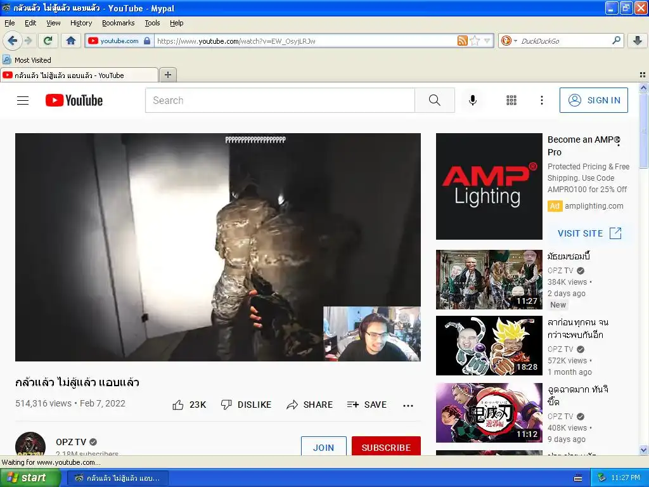This screenshot has width=649, height=487.
Task: Go back with the browser back arrow
Action: coord(12,41)
